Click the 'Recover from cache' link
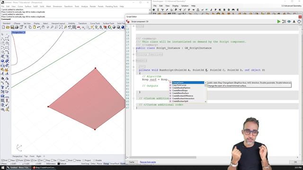Image resolution: width=303 pixels, height=170 pixels. [x=148, y=162]
